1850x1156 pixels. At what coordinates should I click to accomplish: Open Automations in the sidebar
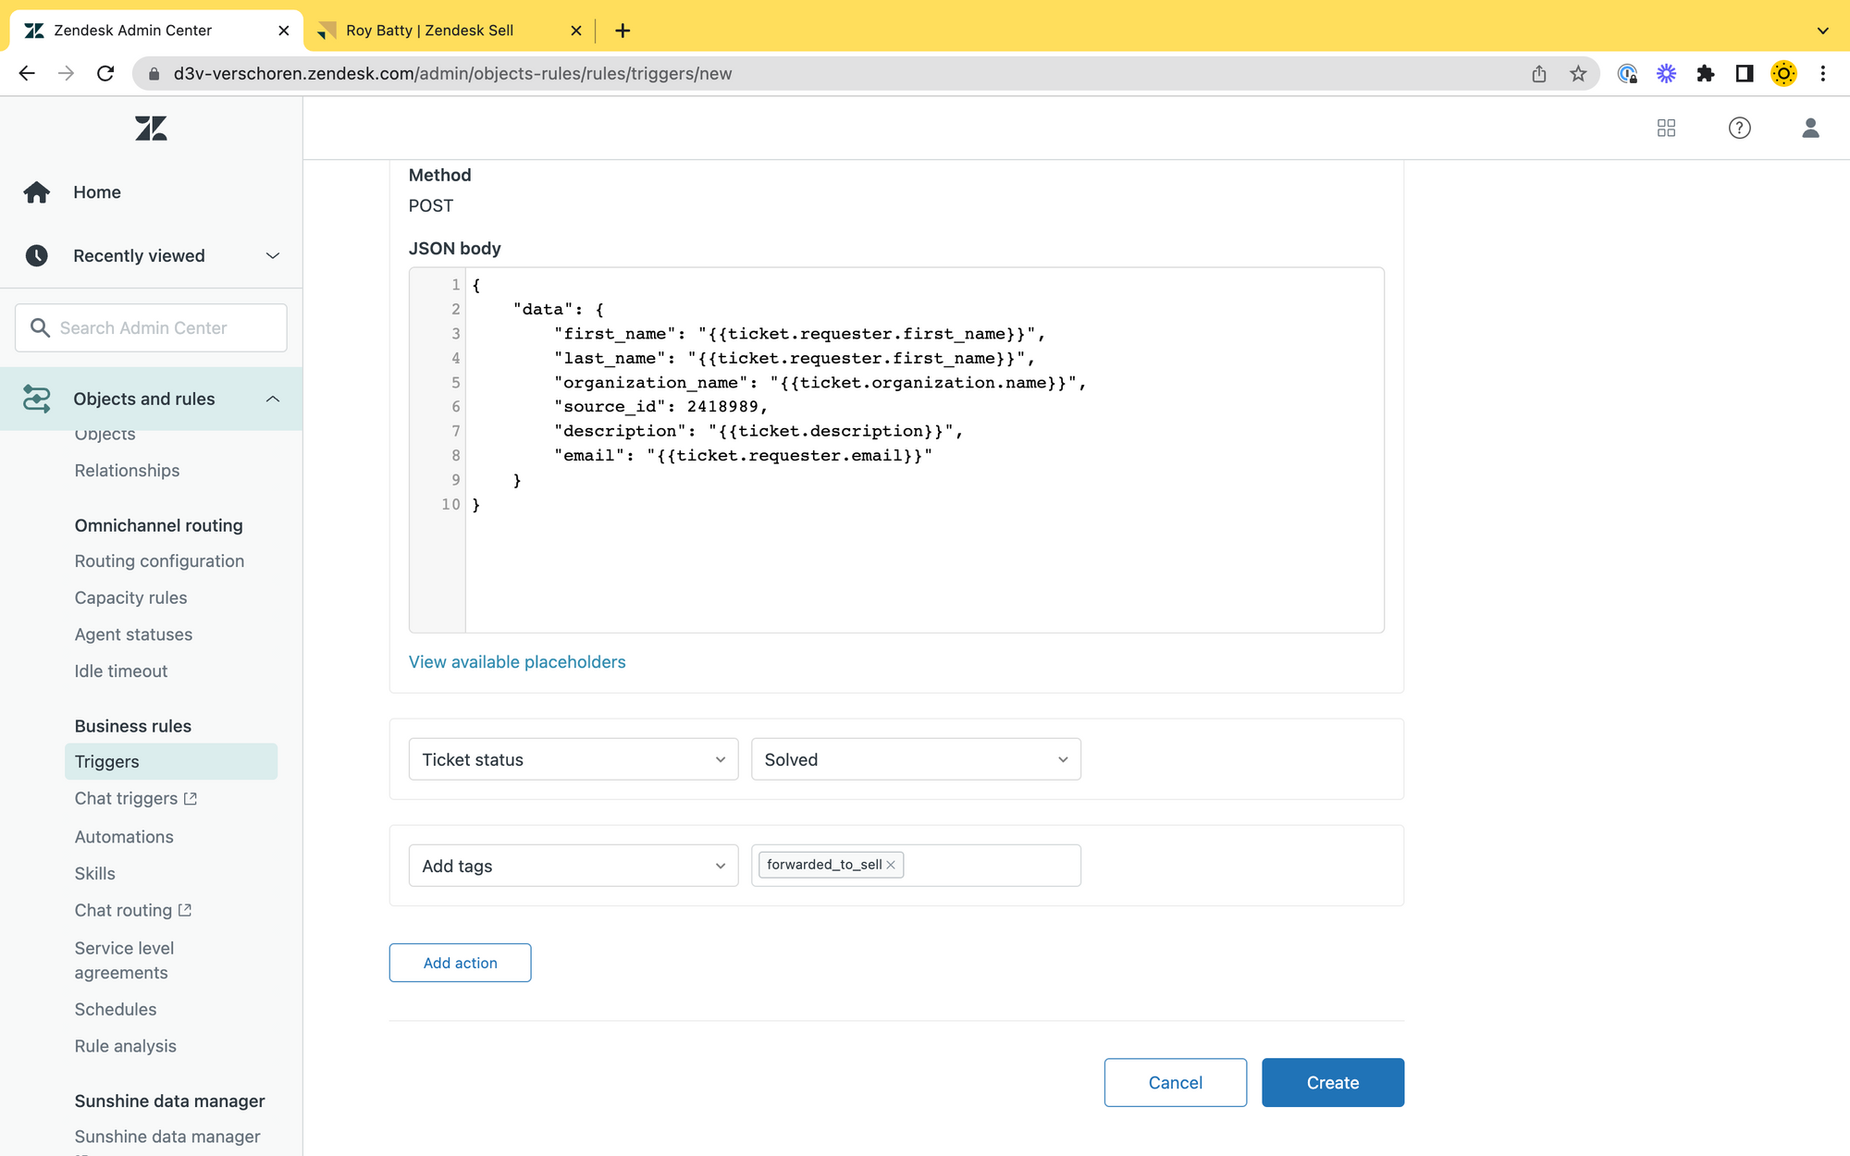pos(124,836)
